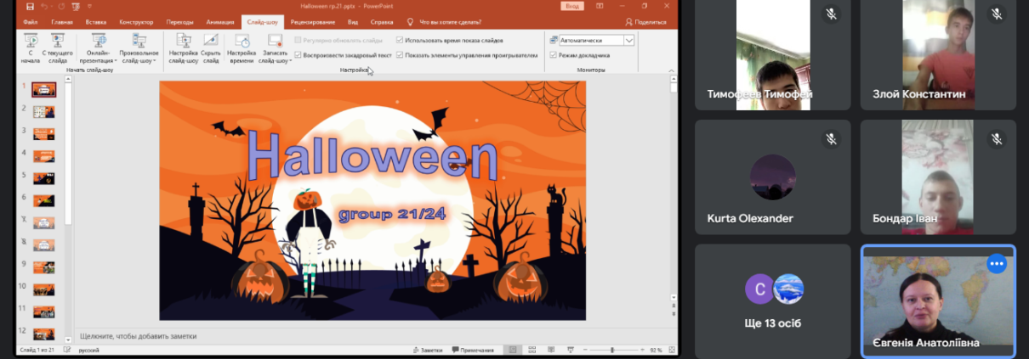Toggle Воспроизвести закадровый текст checkbox
1029x359 pixels.
[x=298, y=55]
